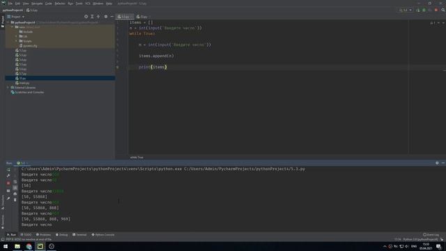
Task: Open the Run tool window tab
Action: 11,235
